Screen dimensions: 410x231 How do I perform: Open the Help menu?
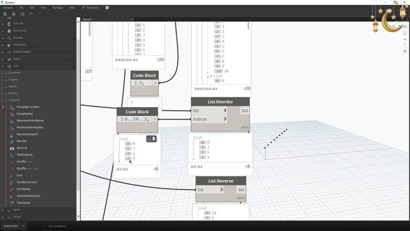[72, 8]
